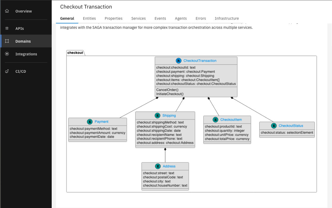Switch to the Entities tab
The width and height of the screenshot is (332, 208).
click(x=89, y=18)
